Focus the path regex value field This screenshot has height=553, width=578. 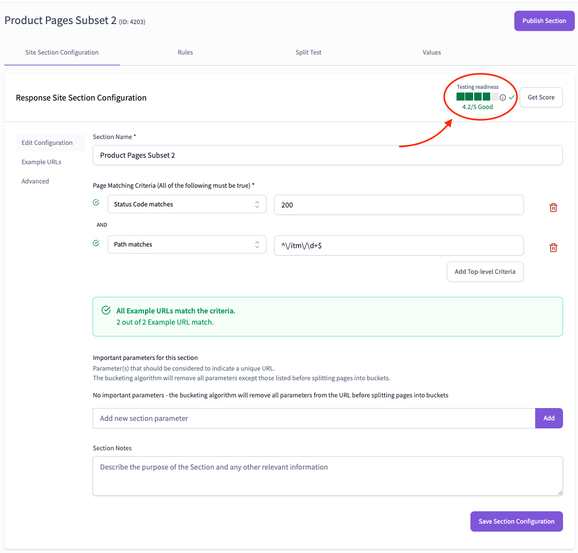[x=399, y=245]
